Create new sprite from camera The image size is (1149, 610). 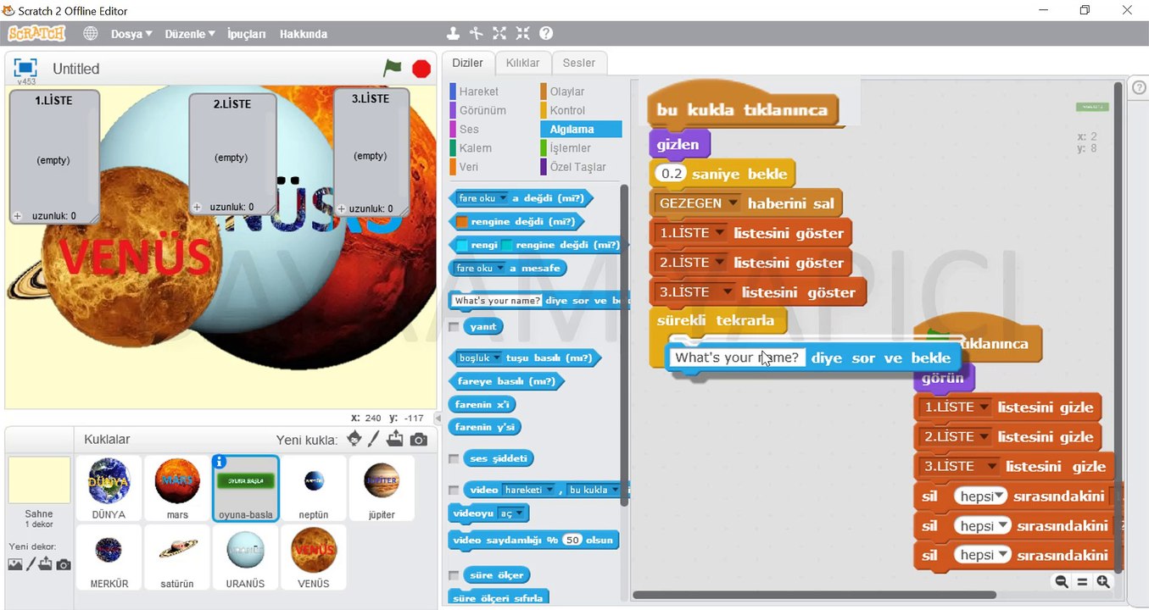pyautogui.click(x=418, y=440)
